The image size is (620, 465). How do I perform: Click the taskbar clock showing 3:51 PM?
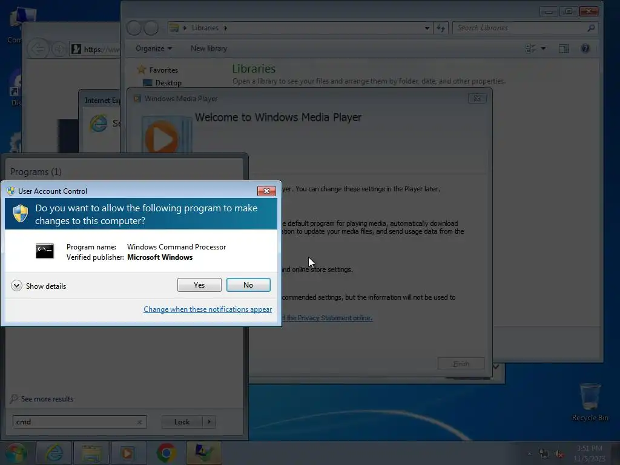[x=589, y=453]
